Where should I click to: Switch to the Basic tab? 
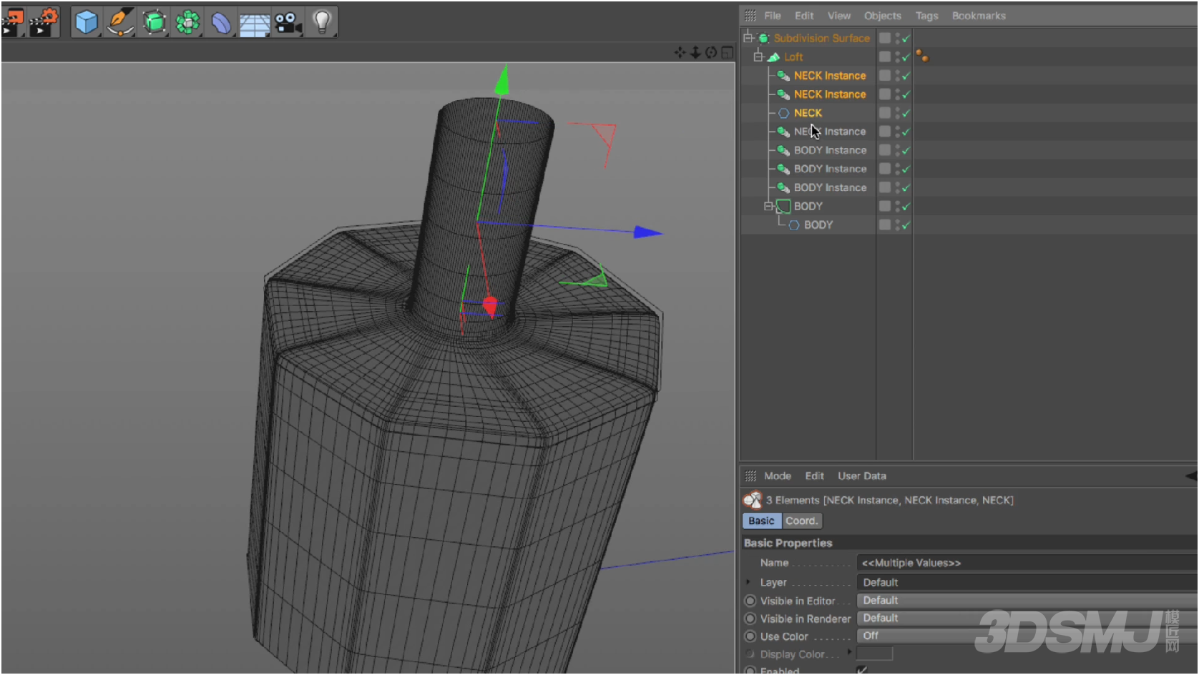[762, 521]
